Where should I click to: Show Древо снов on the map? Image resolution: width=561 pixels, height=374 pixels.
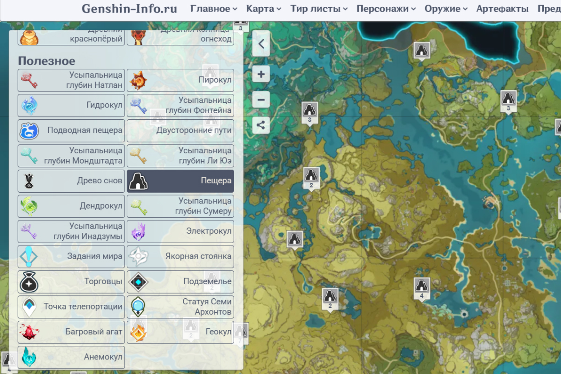[72, 181]
